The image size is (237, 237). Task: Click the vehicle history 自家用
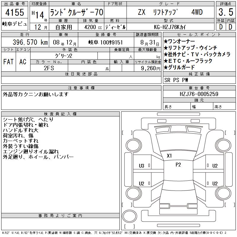[x=64, y=27]
